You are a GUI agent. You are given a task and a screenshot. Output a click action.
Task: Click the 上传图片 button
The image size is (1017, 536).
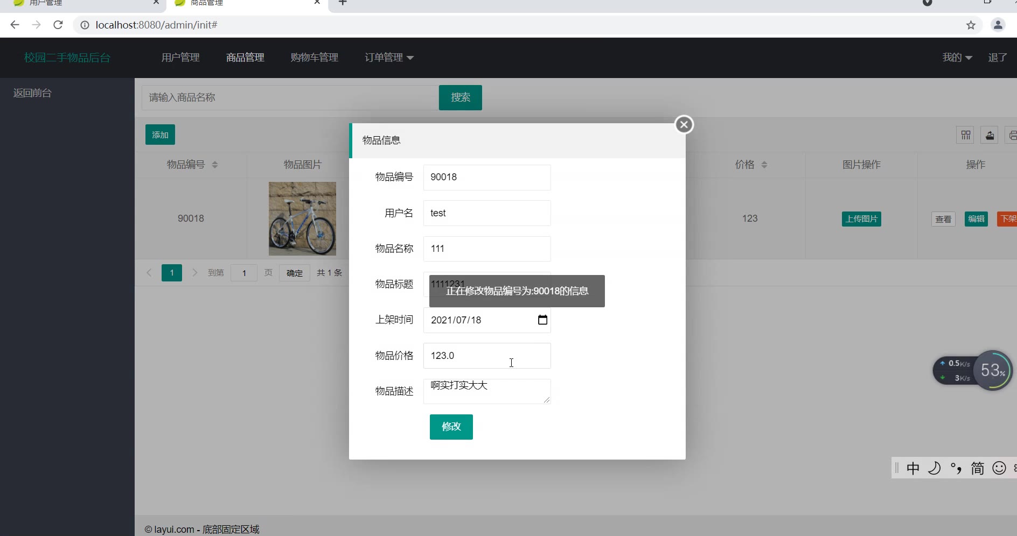[861, 219]
